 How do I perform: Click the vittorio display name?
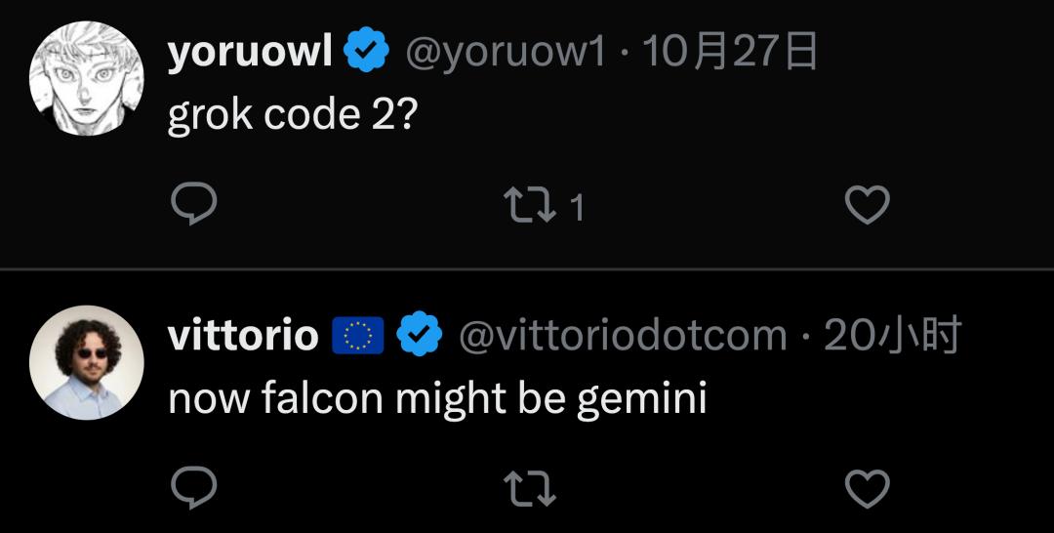pyautogui.click(x=243, y=336)
